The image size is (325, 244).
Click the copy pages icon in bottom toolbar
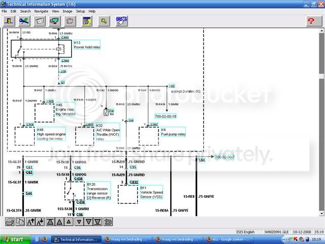20,222
